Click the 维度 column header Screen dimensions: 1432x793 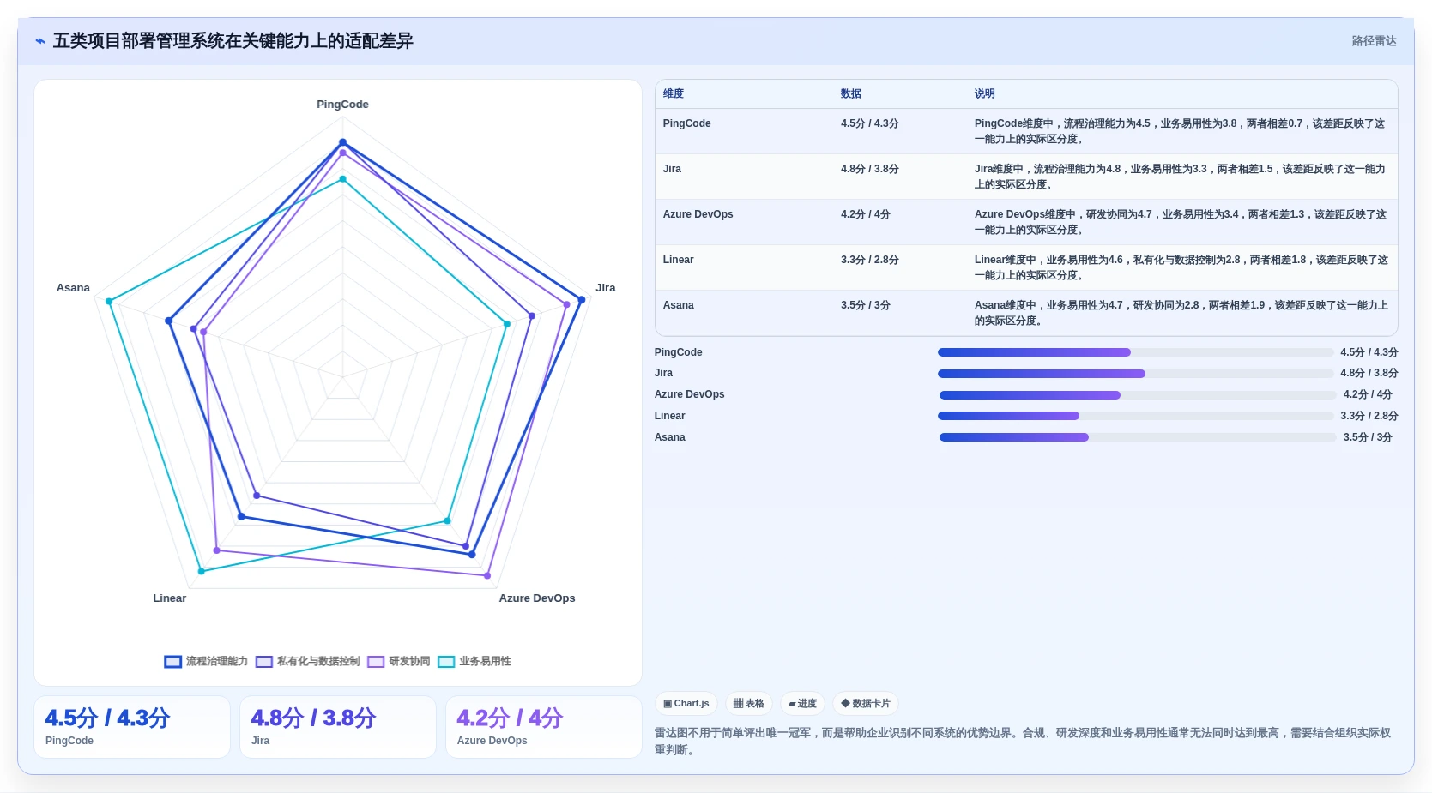(674, 93)
